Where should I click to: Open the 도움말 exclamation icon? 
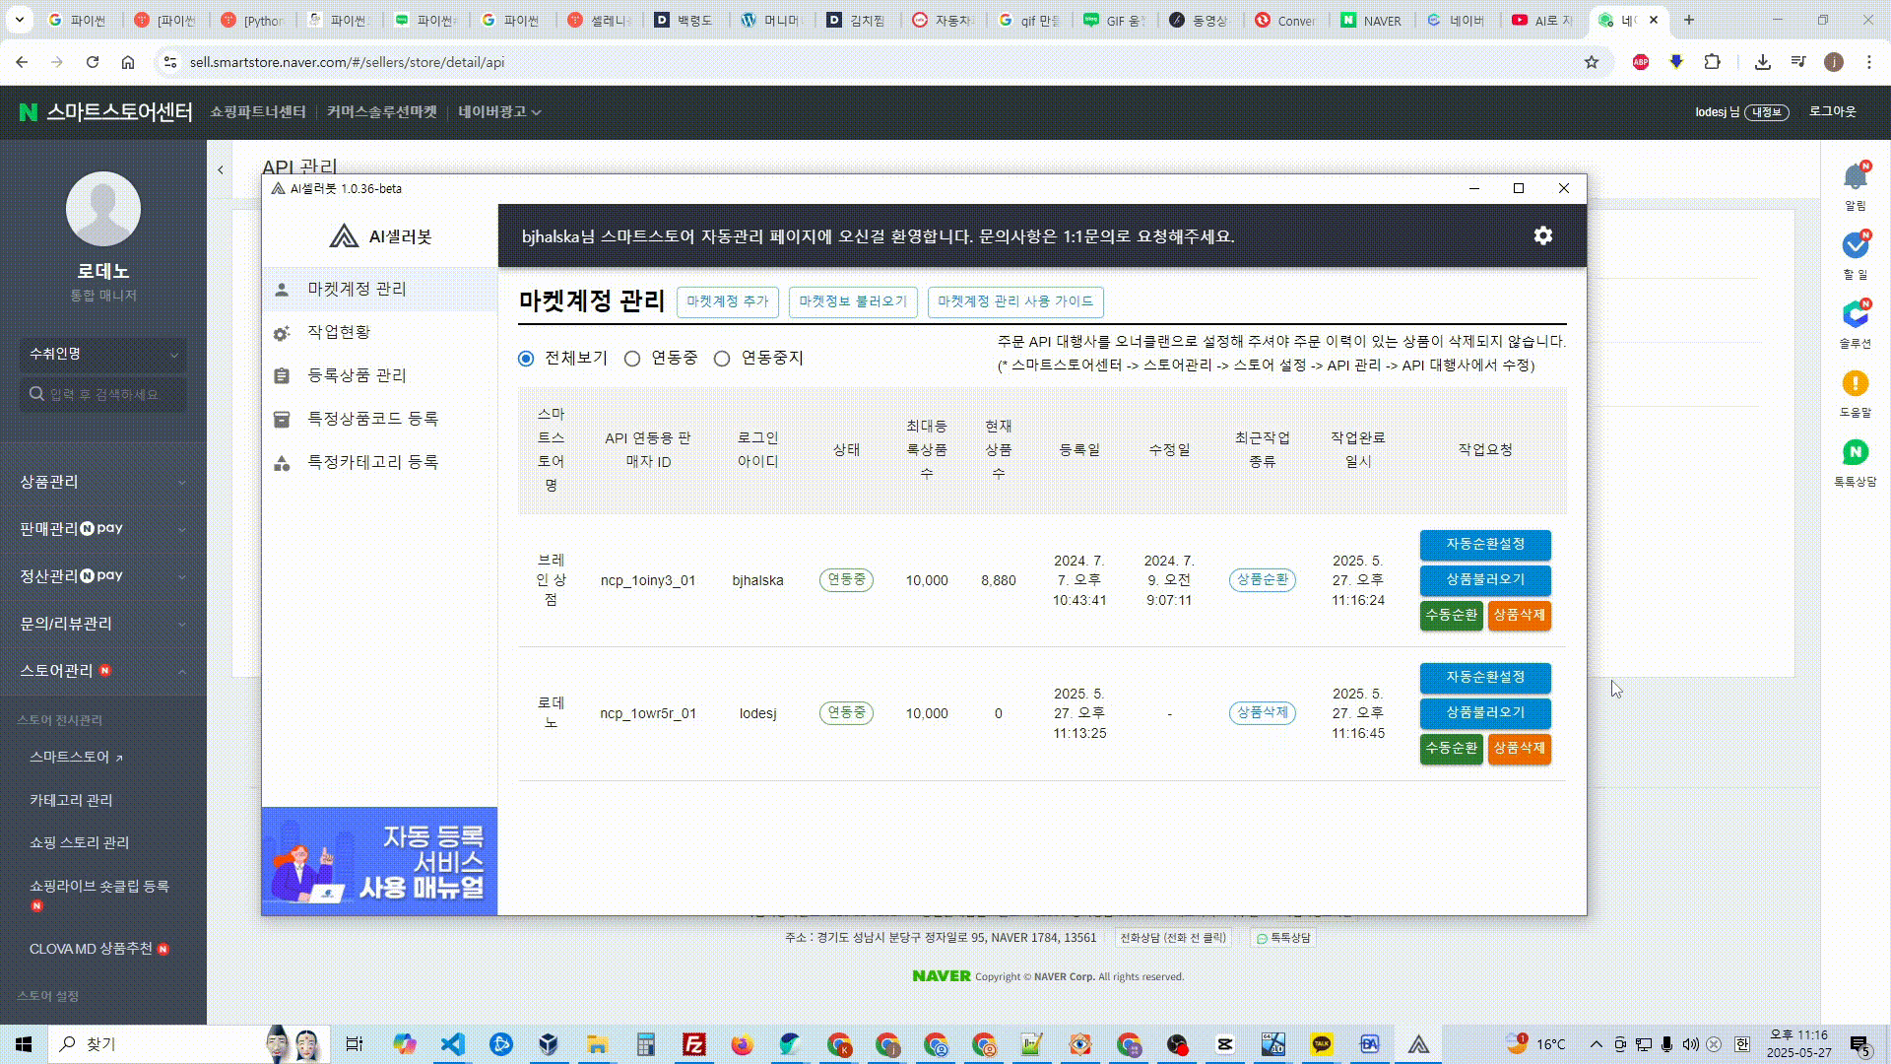coord(1855,383)
